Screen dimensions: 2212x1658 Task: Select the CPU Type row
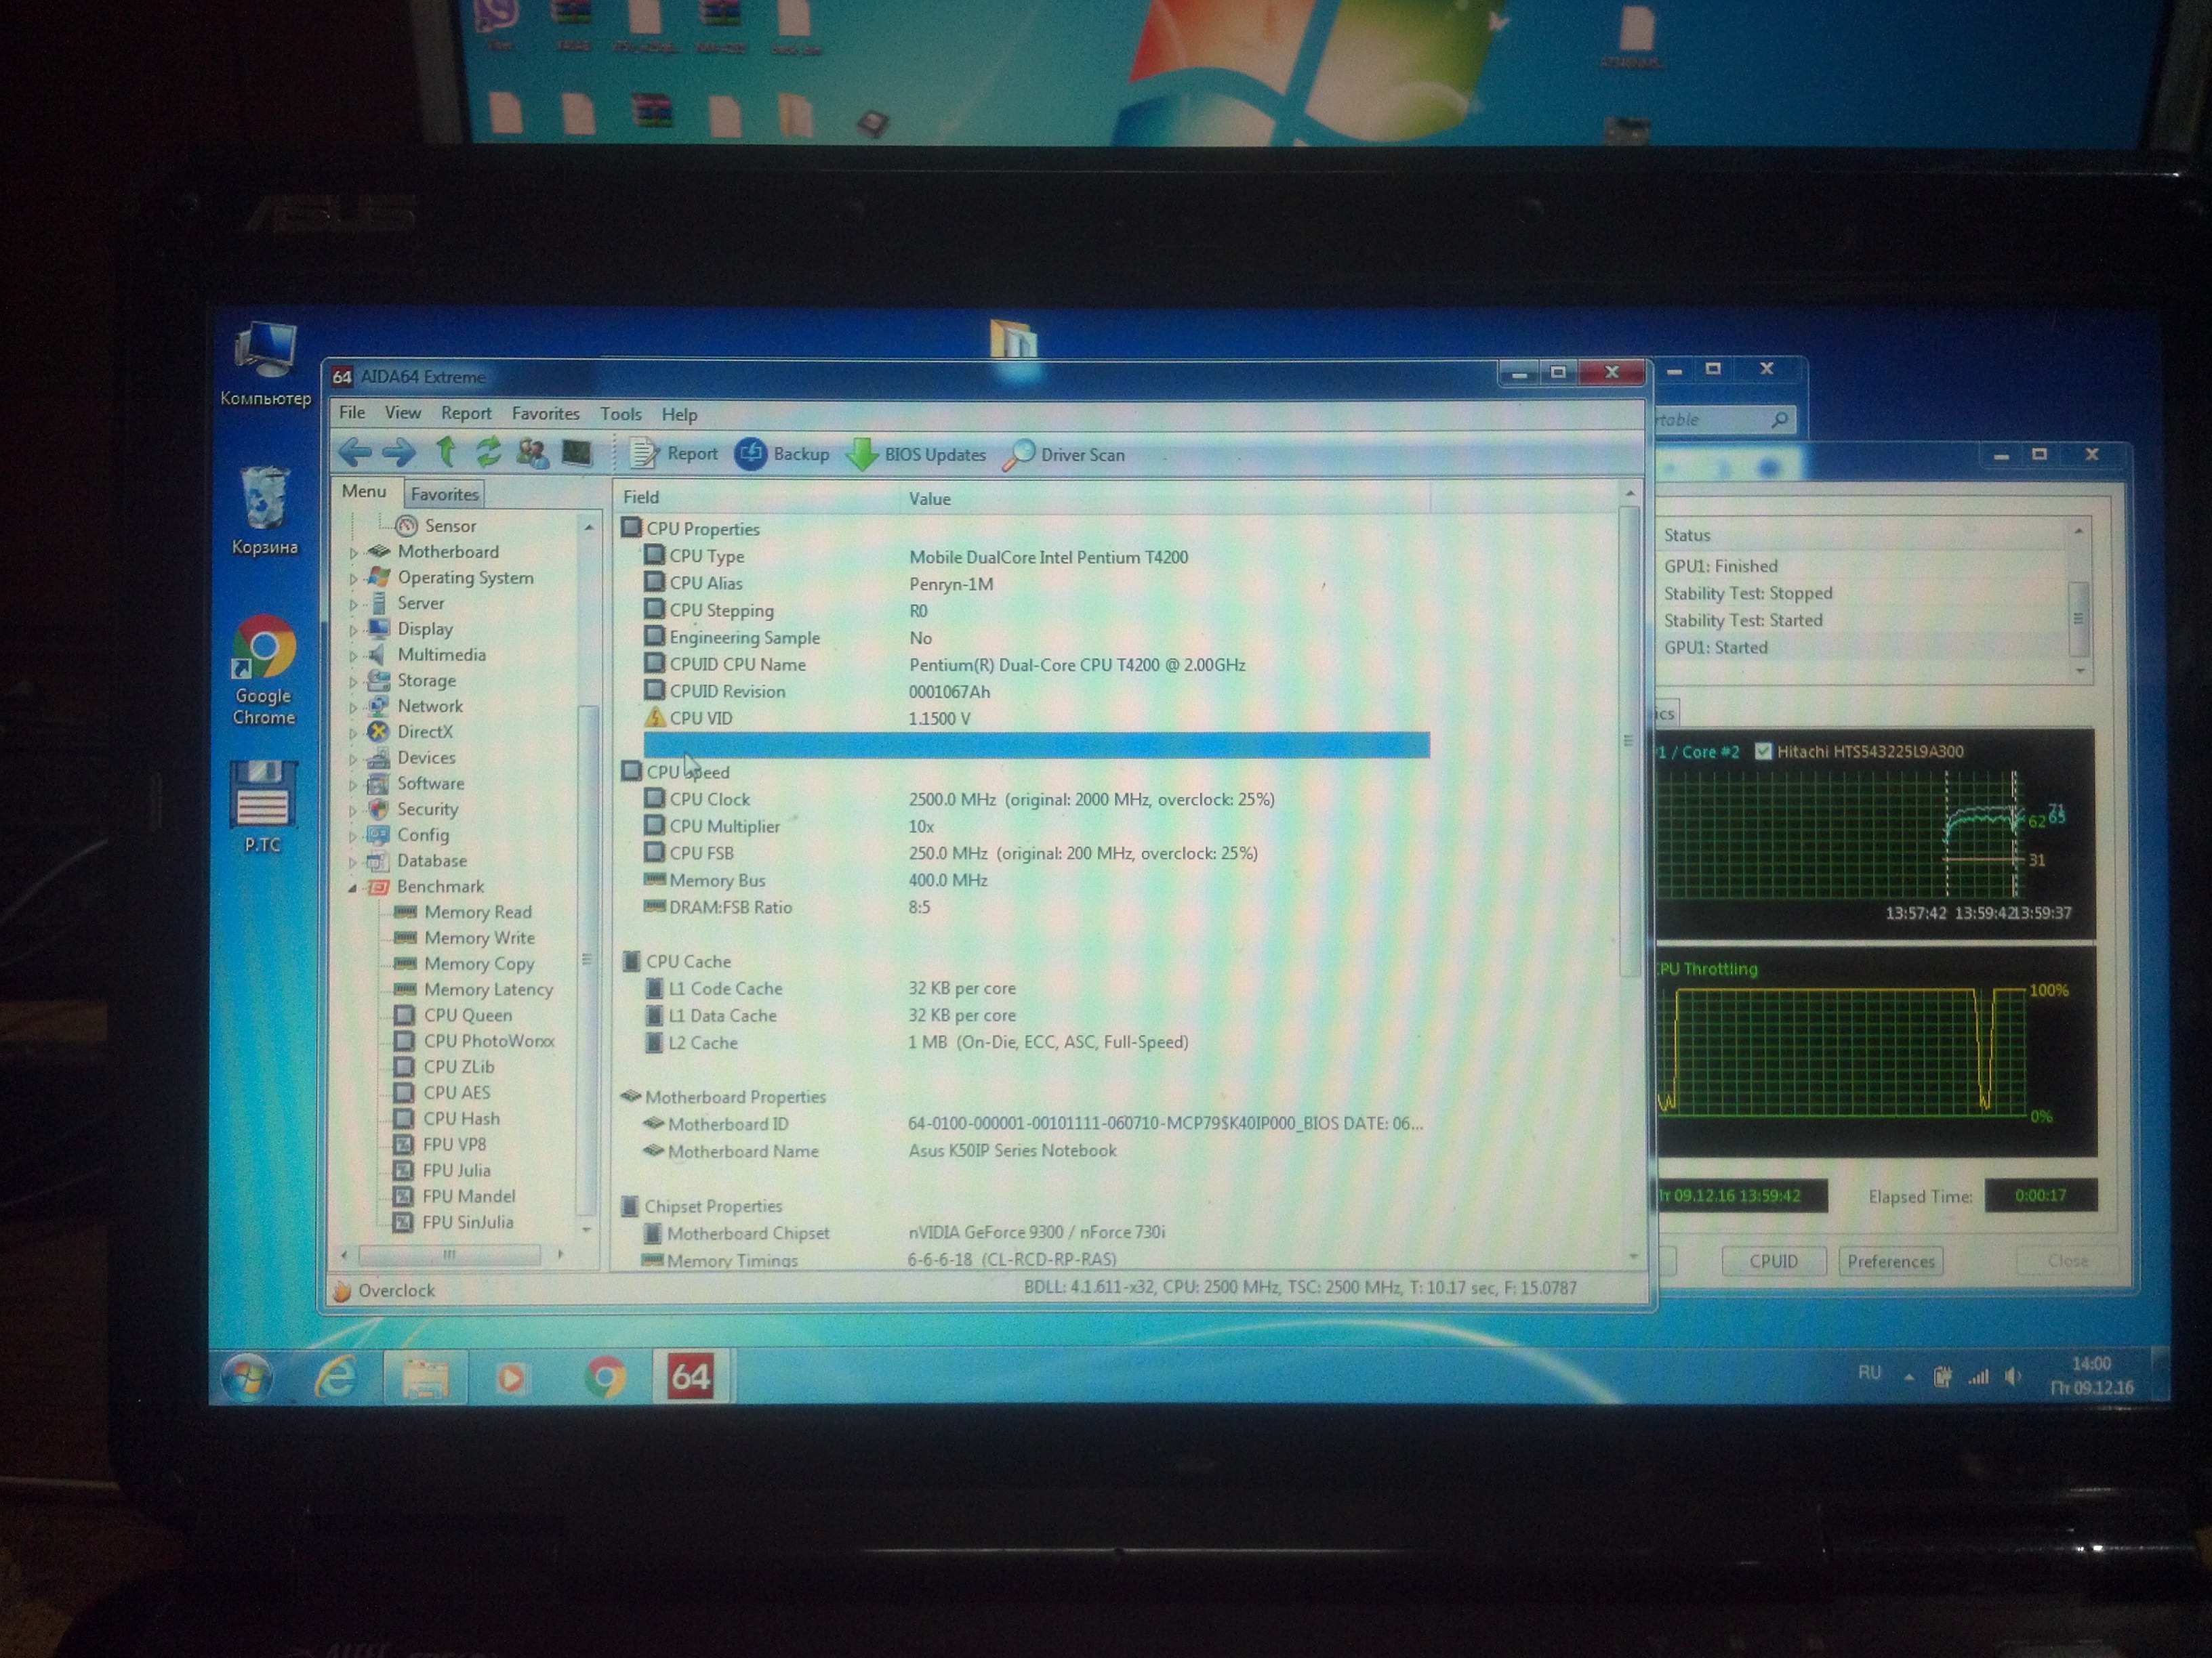(x=1036, y=557)
